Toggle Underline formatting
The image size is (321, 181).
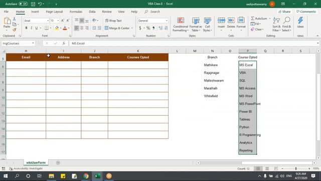(37, 28)
